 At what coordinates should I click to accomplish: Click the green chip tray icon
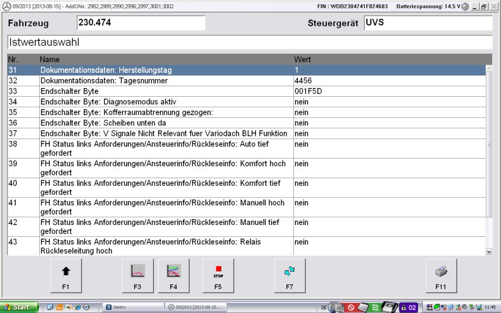[x=436, y=307]
